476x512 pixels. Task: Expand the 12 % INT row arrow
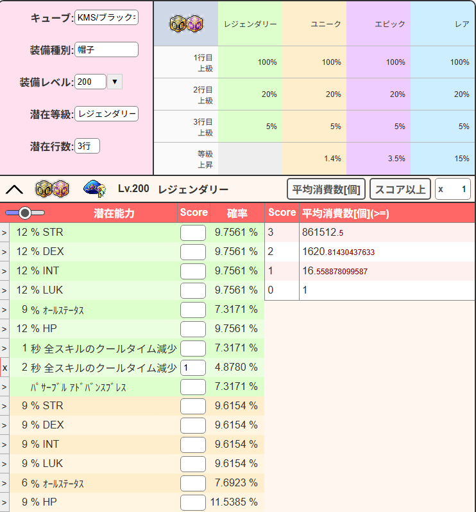pos(4,271)
